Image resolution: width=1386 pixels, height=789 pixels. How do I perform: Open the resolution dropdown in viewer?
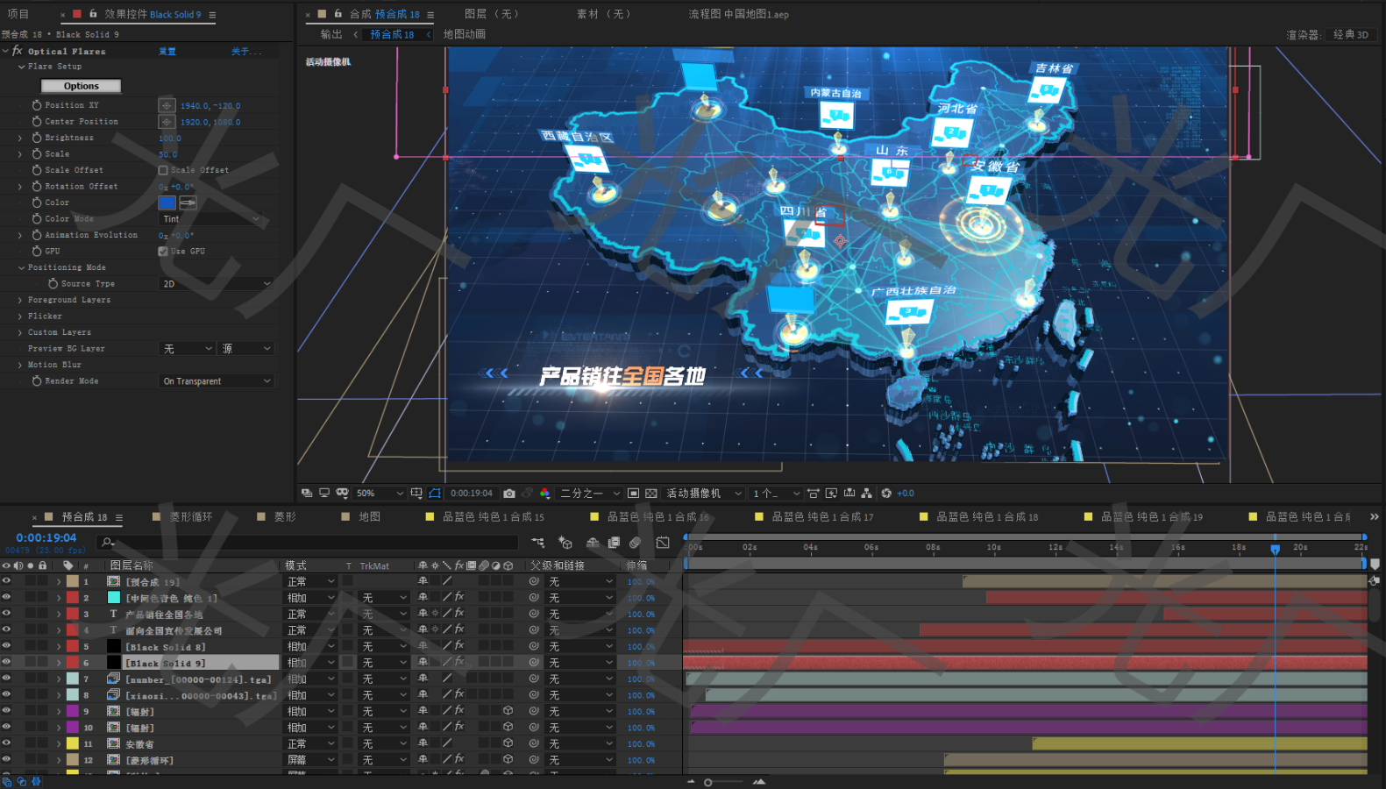pyautogui.click(x=590, y=494)
